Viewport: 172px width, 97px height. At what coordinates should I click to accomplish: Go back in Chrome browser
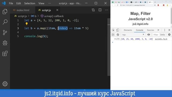tap(112, 5)
